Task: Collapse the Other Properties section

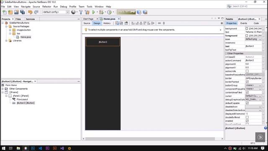Action: pos(226,53)
